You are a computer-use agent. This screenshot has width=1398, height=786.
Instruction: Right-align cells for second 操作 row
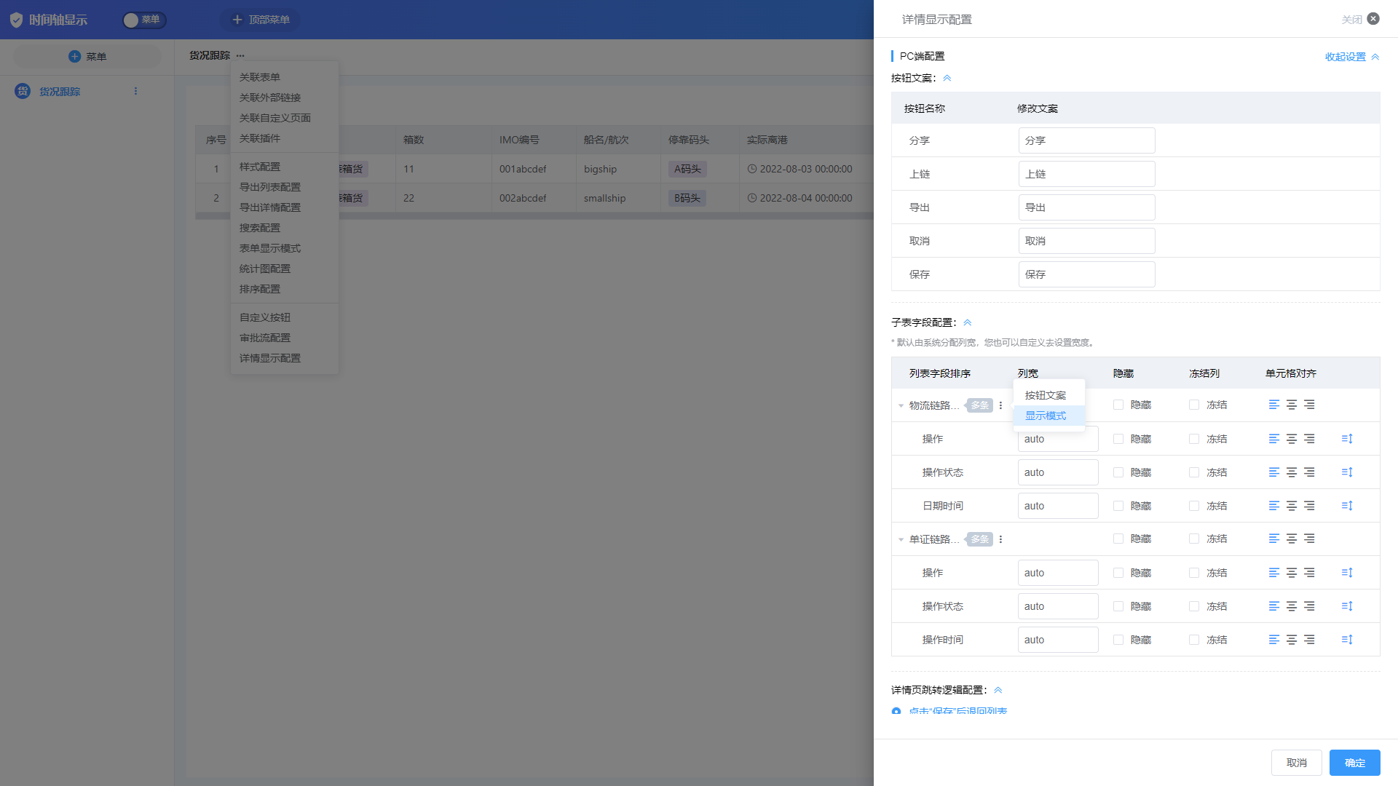1308,573
